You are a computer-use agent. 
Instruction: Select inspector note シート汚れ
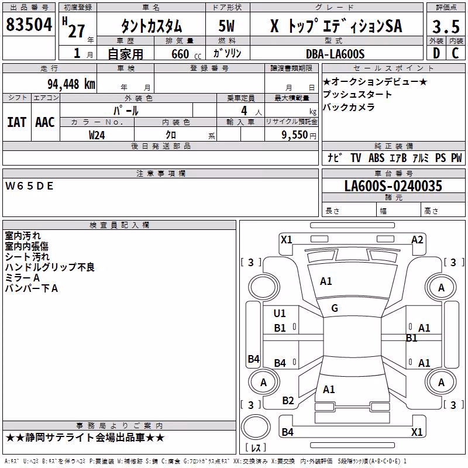pyautogui.click(x=27, y=257)
